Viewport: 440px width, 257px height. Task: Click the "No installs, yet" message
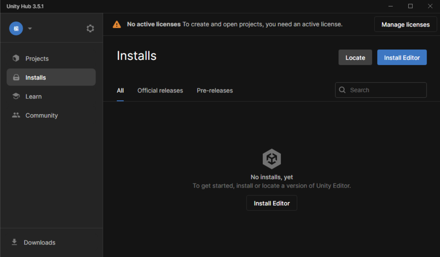tap(272, 177)
